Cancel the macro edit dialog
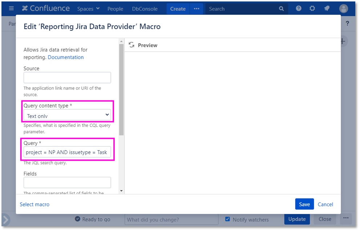The image size is (360, 231). (325, 204)
